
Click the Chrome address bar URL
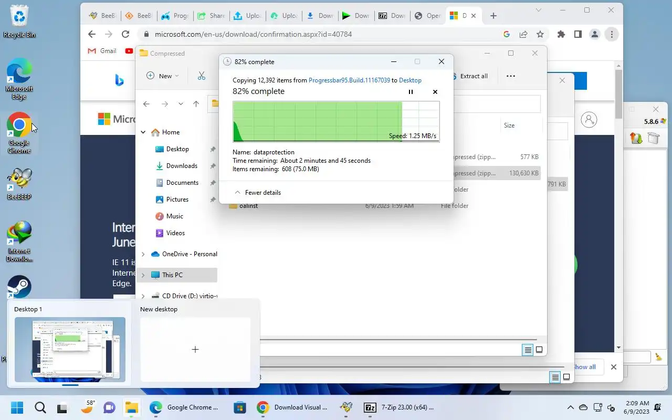pos(253,34)
